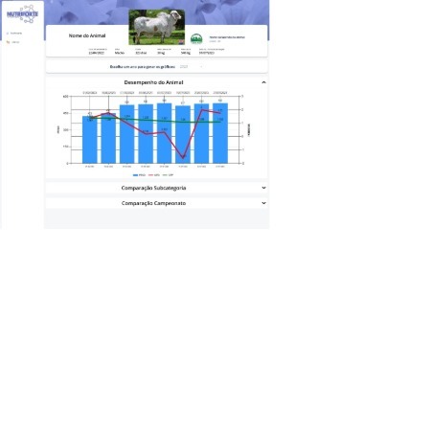Click the bull photo thumbnail
This screenshot has height=431, width=431.
coord(156,27)
